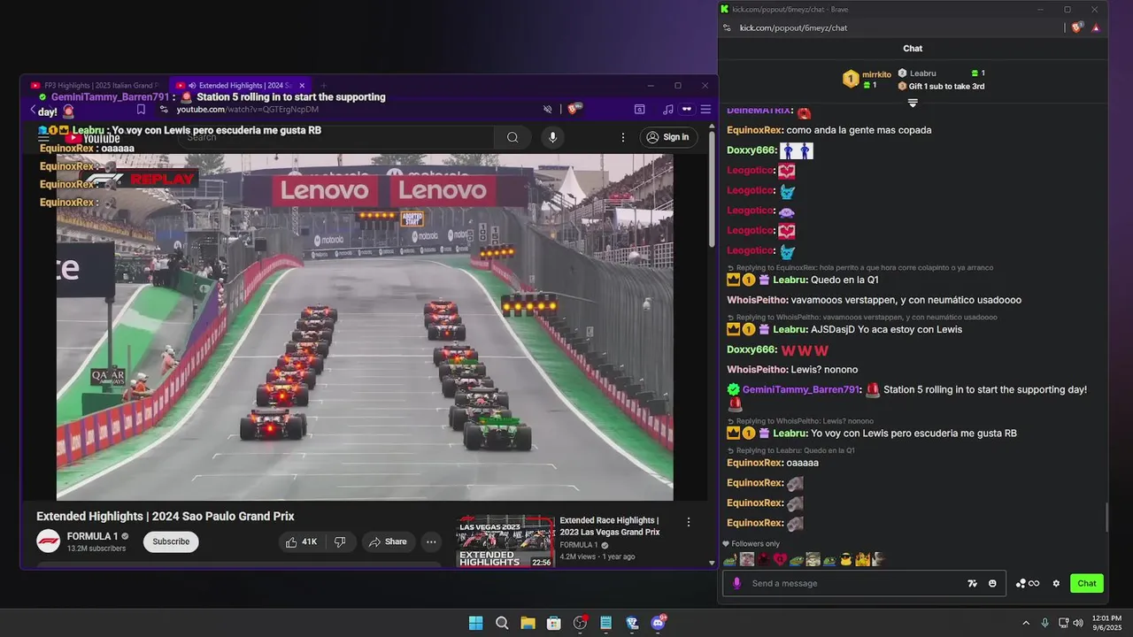Open YouTube settings three-dot menu
The image size is (1133, 637).
pyautogui.click(x=623, y=137)
